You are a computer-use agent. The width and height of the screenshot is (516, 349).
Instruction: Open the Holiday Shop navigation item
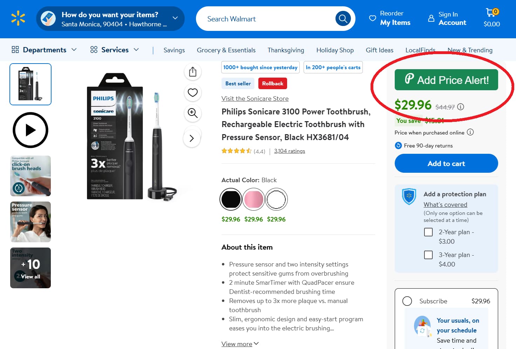click(x=335, y=50)
